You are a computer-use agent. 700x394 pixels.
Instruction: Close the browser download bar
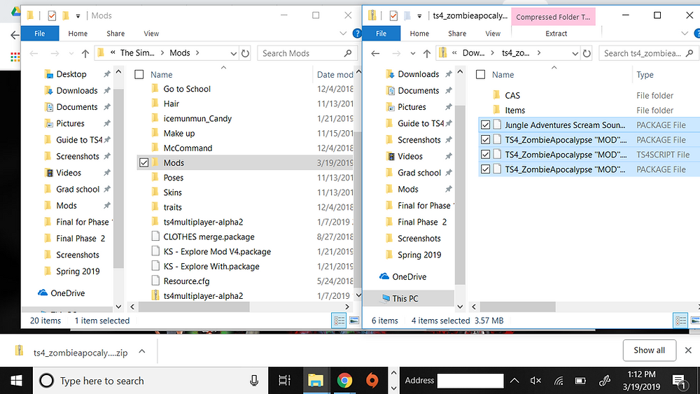(688, 351)
